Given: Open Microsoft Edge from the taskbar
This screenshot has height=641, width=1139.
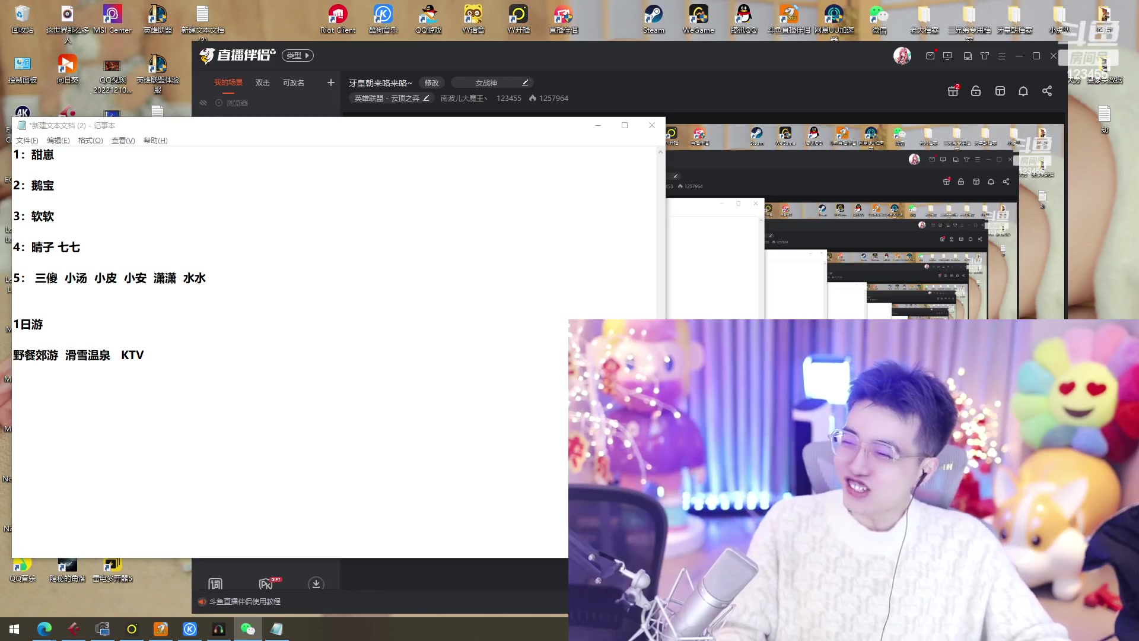Looking at the screenshot, I should [44, 629].
